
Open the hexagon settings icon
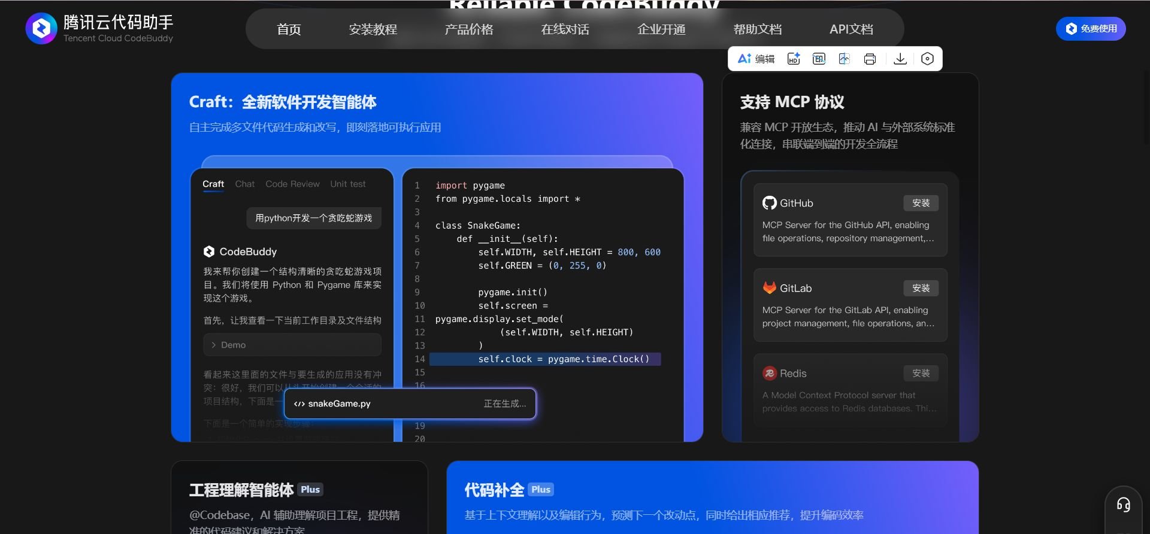pos(927,59)
